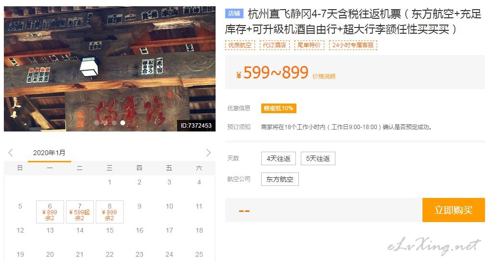
Task: Open the product photo of the wooden sign
Action: click(x=110, y=68)
